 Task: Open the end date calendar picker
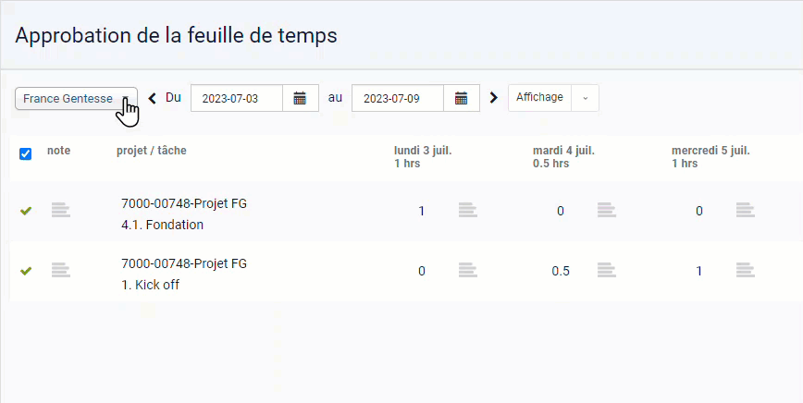tap(462, 98)
